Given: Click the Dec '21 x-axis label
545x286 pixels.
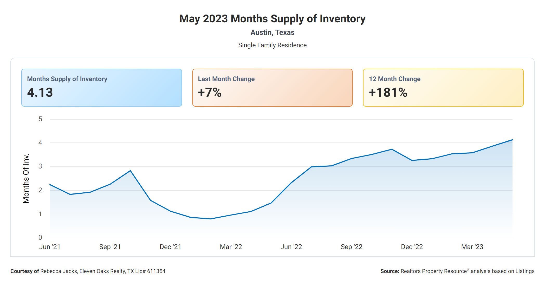Looking at the screenshot, I should tap(170, 247).
